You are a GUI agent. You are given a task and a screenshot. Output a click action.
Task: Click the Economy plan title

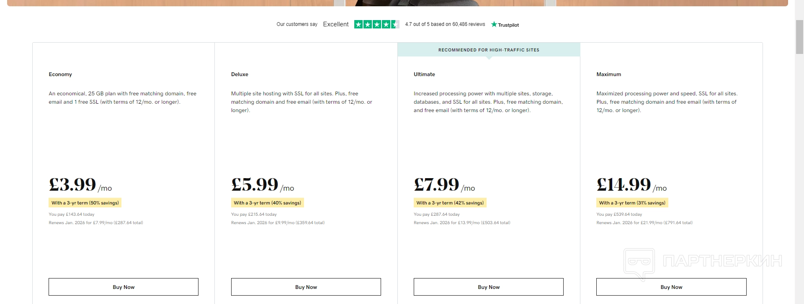(60, 74)
